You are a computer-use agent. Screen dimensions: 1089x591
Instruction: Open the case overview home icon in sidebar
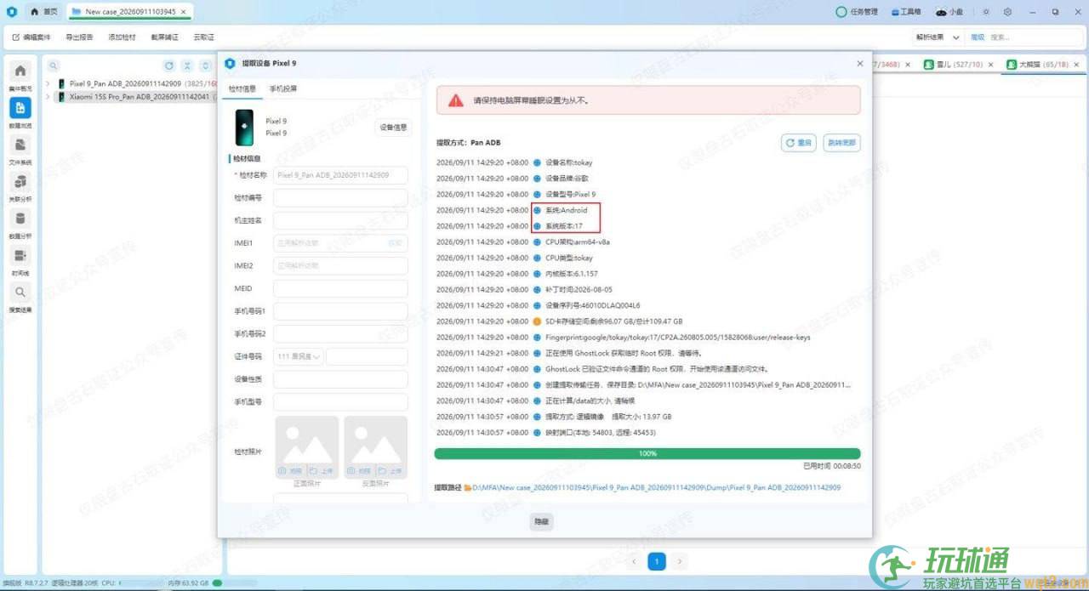pos(20,71)
